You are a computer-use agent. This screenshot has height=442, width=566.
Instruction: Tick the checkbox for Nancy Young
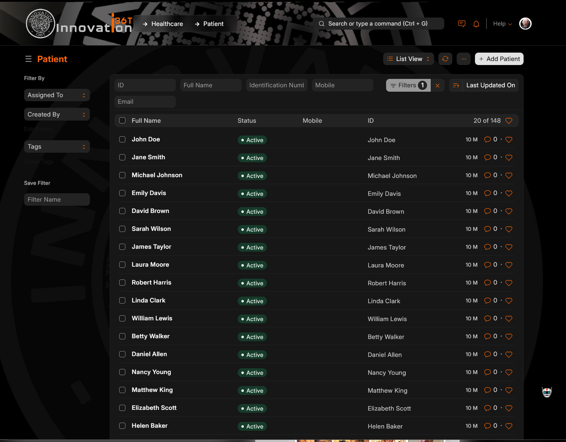pyautogui.click(x=122, y=372)
